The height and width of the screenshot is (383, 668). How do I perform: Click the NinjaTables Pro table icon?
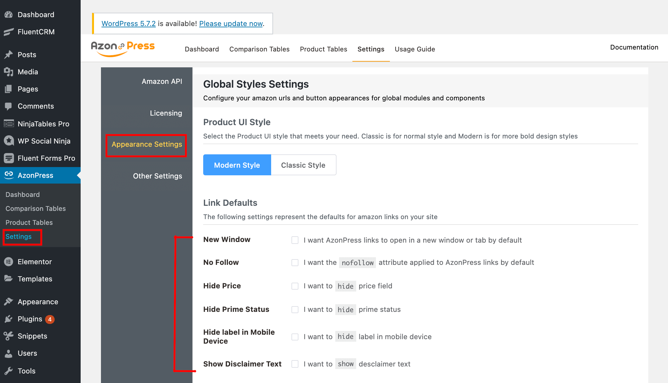point(9,124)
